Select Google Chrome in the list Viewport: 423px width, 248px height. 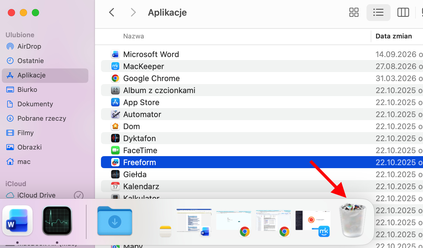point(262,78)
